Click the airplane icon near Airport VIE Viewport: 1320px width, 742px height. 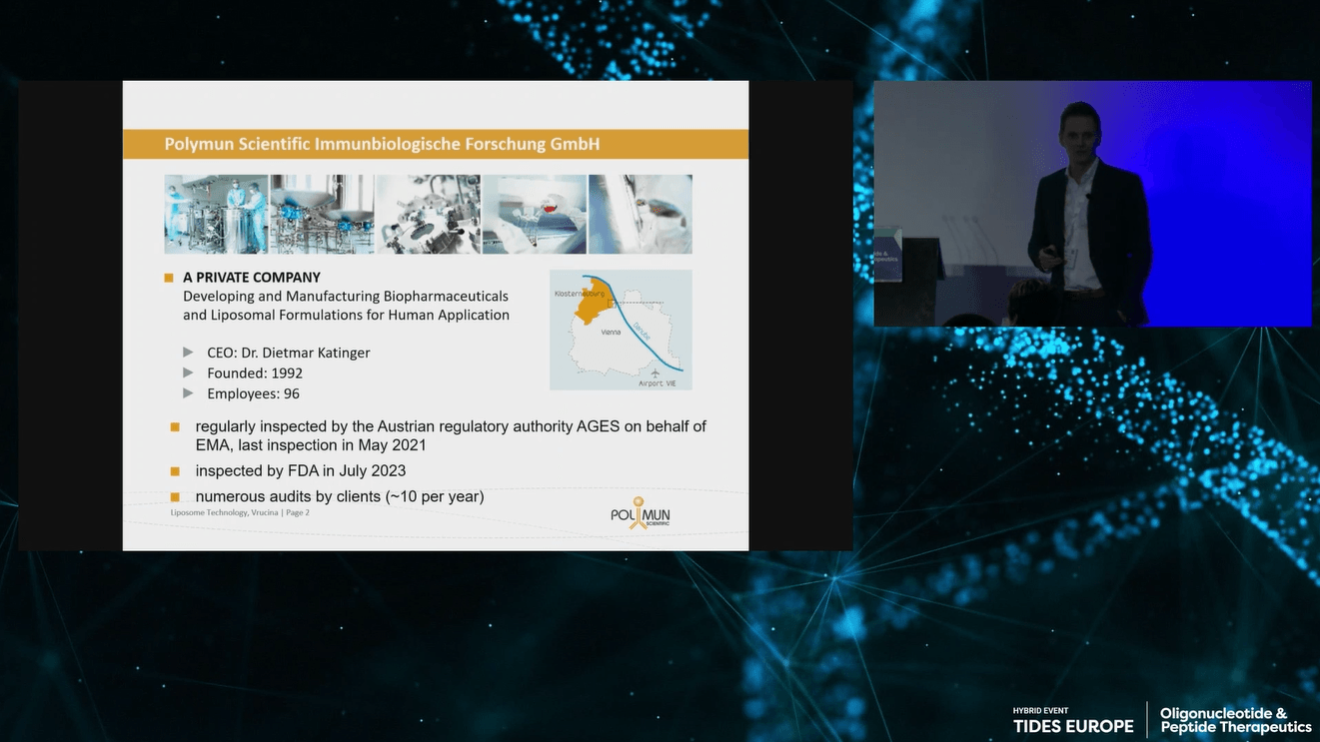click(x=656, y=372)
